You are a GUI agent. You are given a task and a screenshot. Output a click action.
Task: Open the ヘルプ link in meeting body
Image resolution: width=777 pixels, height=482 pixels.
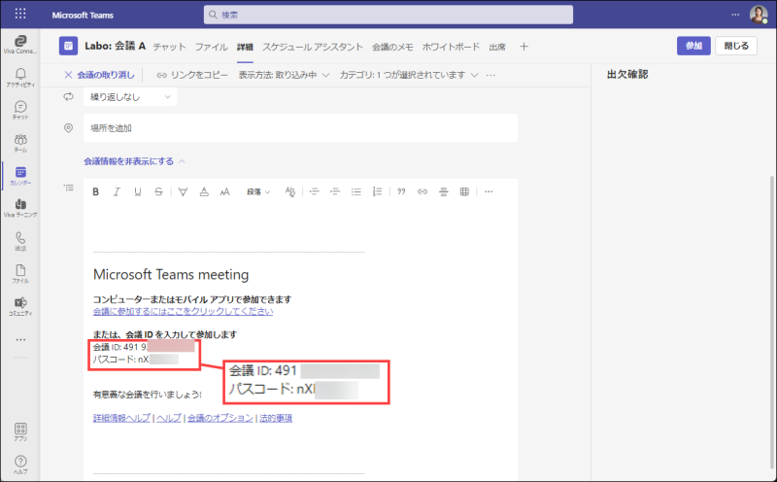coord(169,418)
